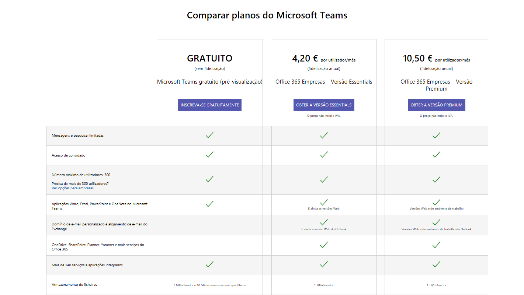Click Premium checkmark for 'Número máximo de utilizadores'

click(436, 179)
